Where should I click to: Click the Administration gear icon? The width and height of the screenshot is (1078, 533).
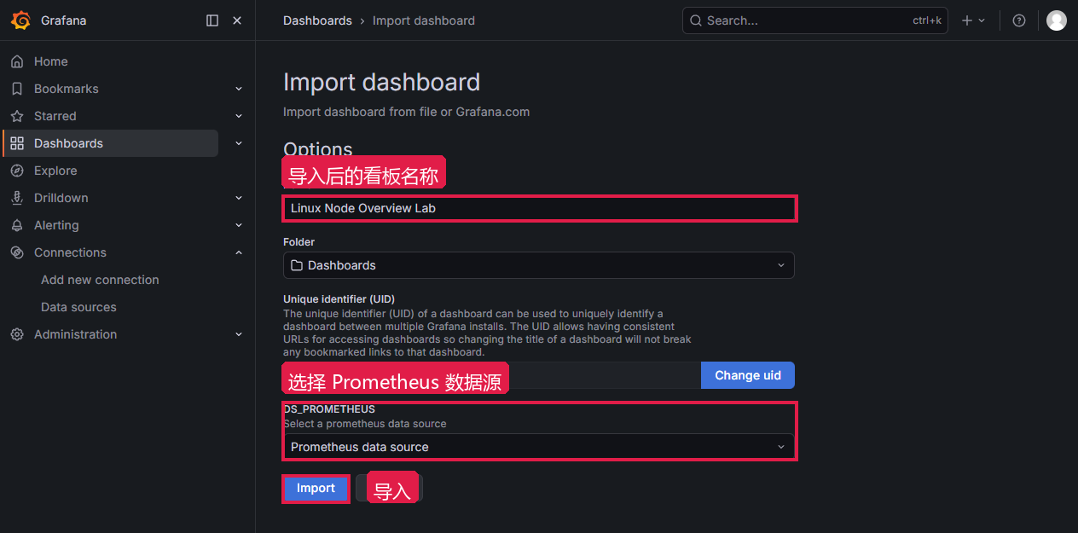(17, 334)
